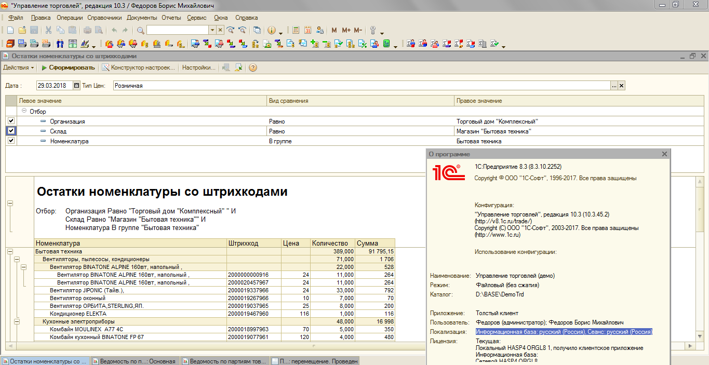Click the Тип Цен field showing Розничная
709x365 pixels.
point(362,86)
